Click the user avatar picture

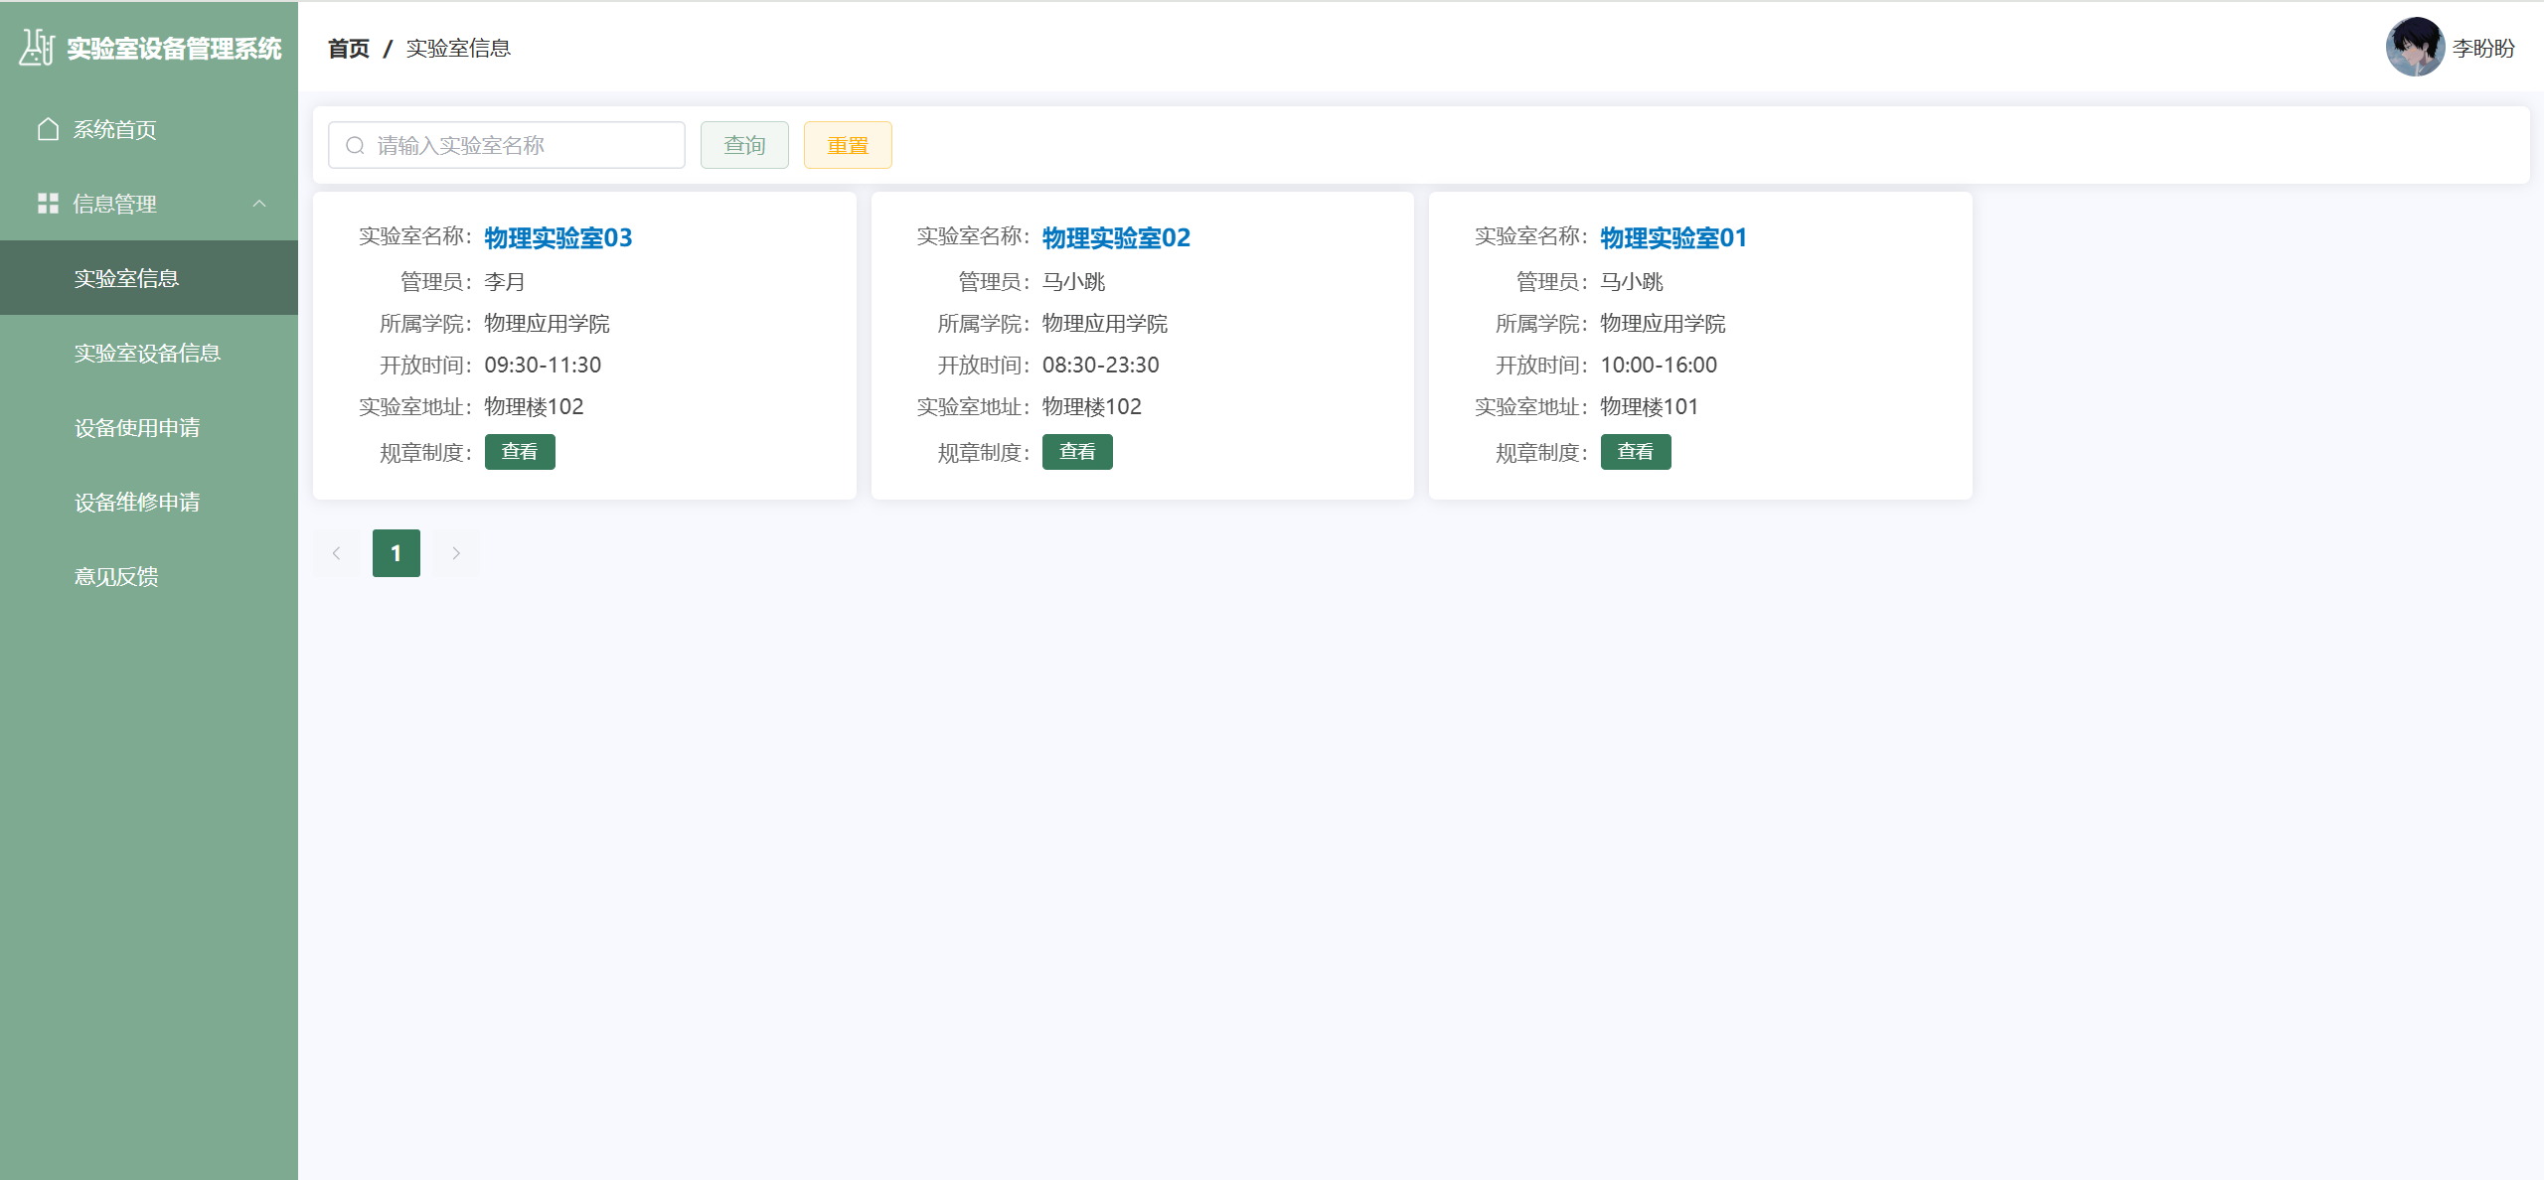pyautogui.click(x=2414, y=47)
